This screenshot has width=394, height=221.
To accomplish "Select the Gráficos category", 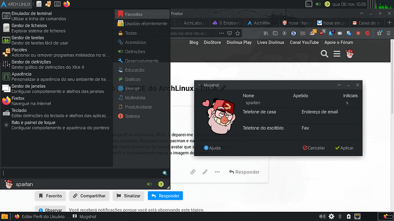I will (x=142, y=79).
